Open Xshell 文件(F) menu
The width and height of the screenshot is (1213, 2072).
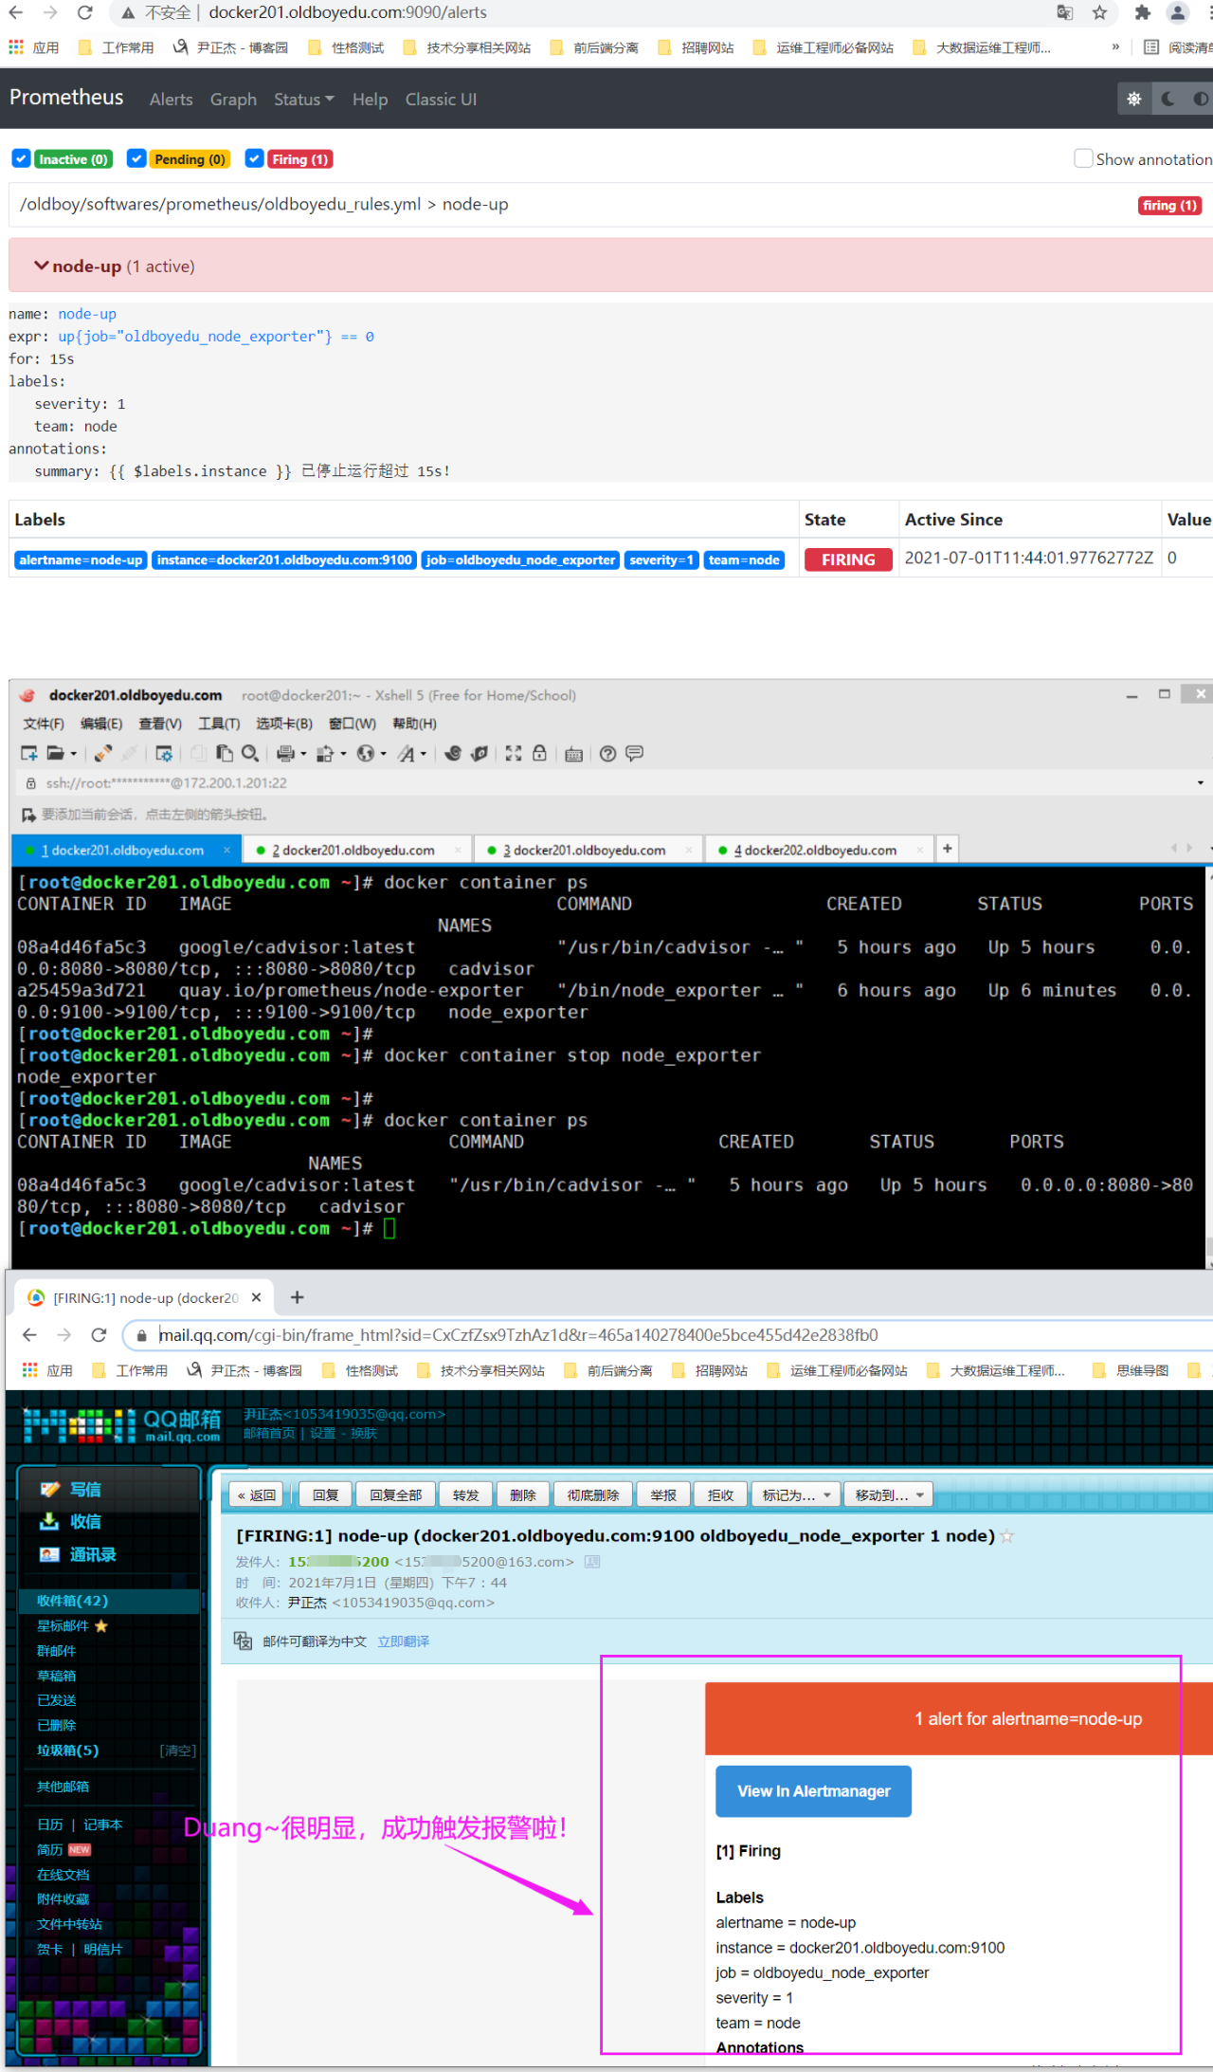(44, 724)
